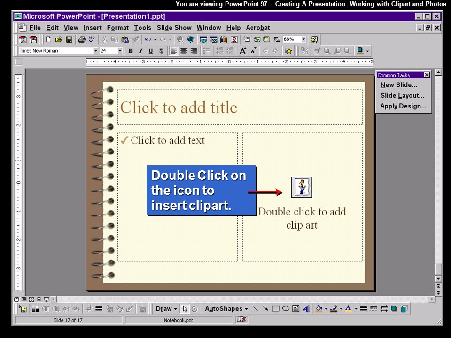Open the Draw menu dropdown
This screenshot has height=338, width=451.
click(x=166, y=309)
